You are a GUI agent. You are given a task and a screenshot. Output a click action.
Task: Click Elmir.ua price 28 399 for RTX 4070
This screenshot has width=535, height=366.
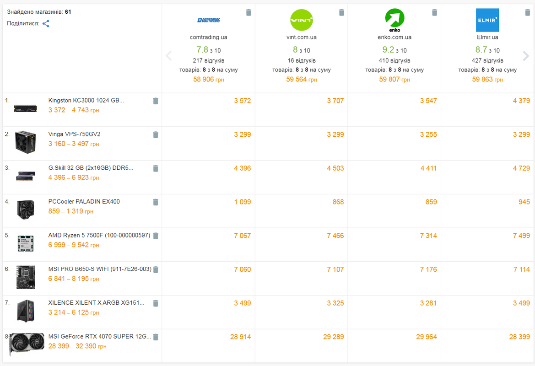coord(519,337)
